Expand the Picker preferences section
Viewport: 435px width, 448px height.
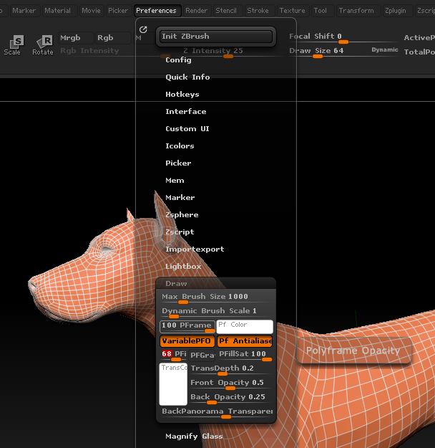[178, 163]
